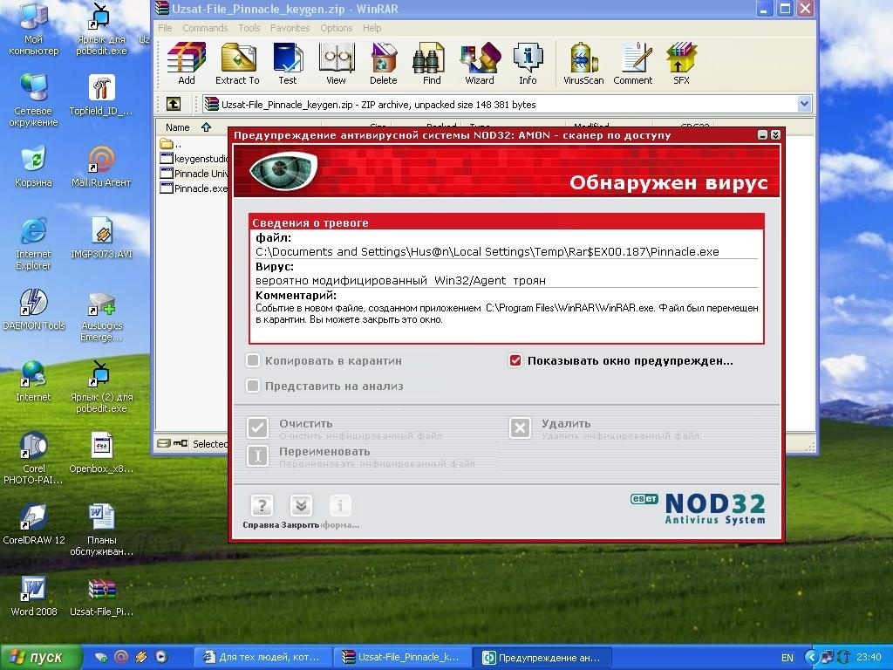The width and height of the screenshot is (893, 670).
Task: Open AusLogics Emergency desktop shortcut
Action: pos(101,317)
